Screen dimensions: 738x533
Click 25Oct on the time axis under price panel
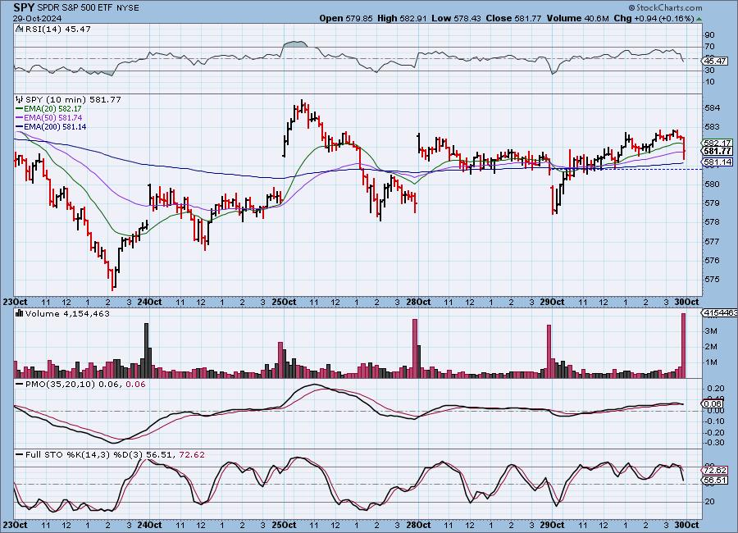[x=284, y=302]
